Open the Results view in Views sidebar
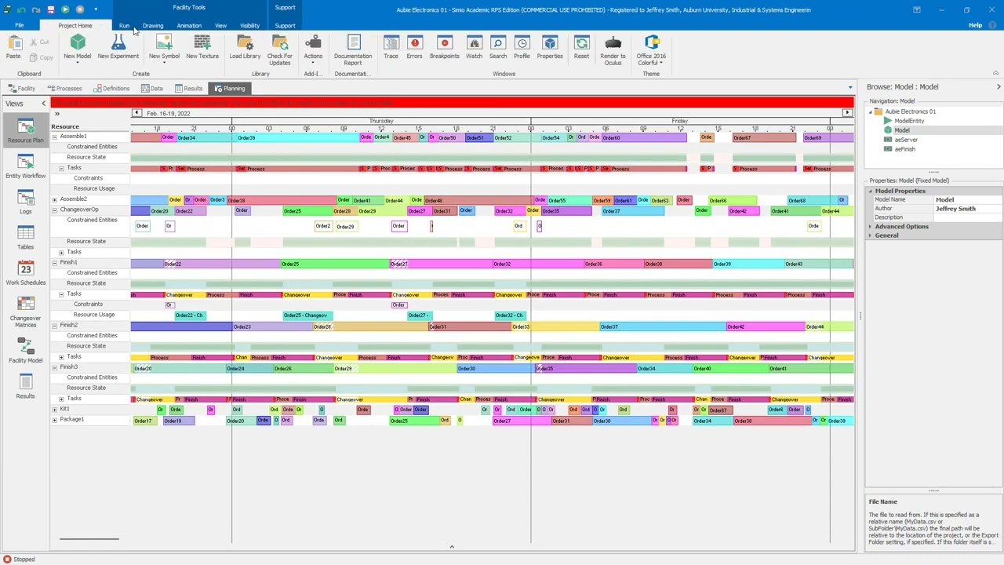Image resolution: width=1004 pixels, height=565 pixels. click(x=25, y=386)
